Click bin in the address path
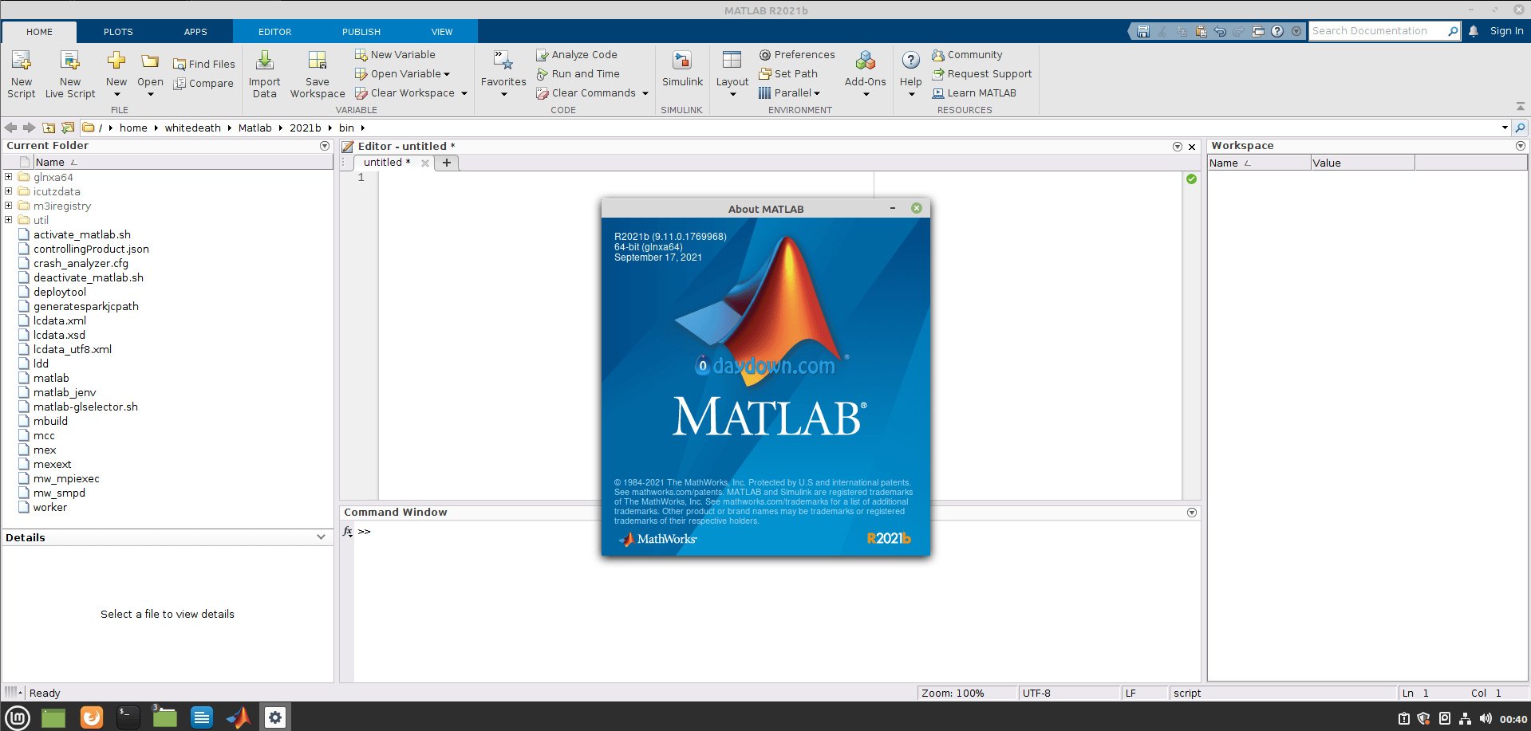The width and height of the screenshot is (1531, 731). pos(346,128)
